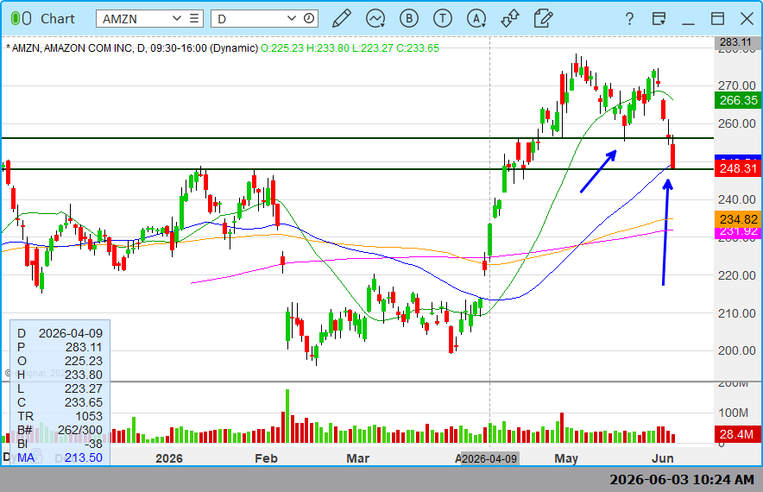Open the circled A alerts dropdown

(476, 18)
